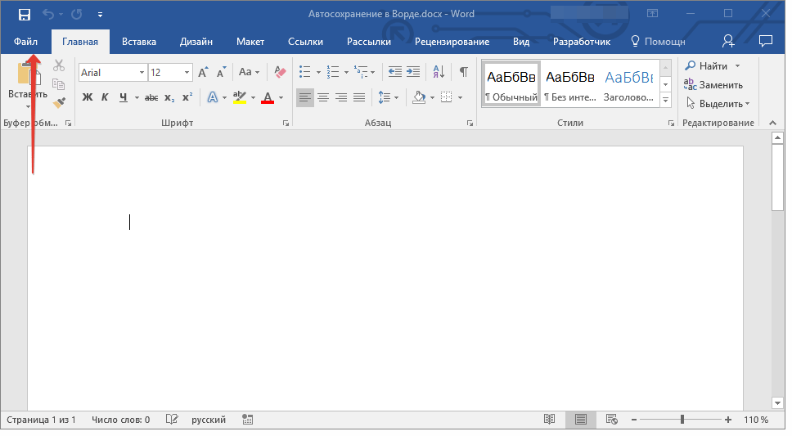The image size is (792, 436).
Task: Click the red font color swatch
Action: coord(267,97)
